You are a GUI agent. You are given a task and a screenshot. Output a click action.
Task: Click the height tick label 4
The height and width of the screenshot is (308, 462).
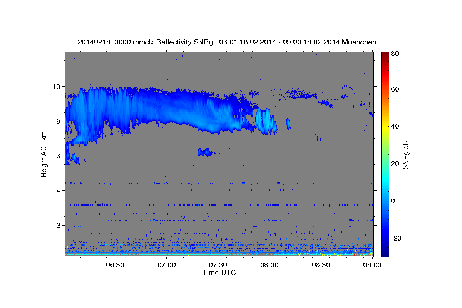59,190
